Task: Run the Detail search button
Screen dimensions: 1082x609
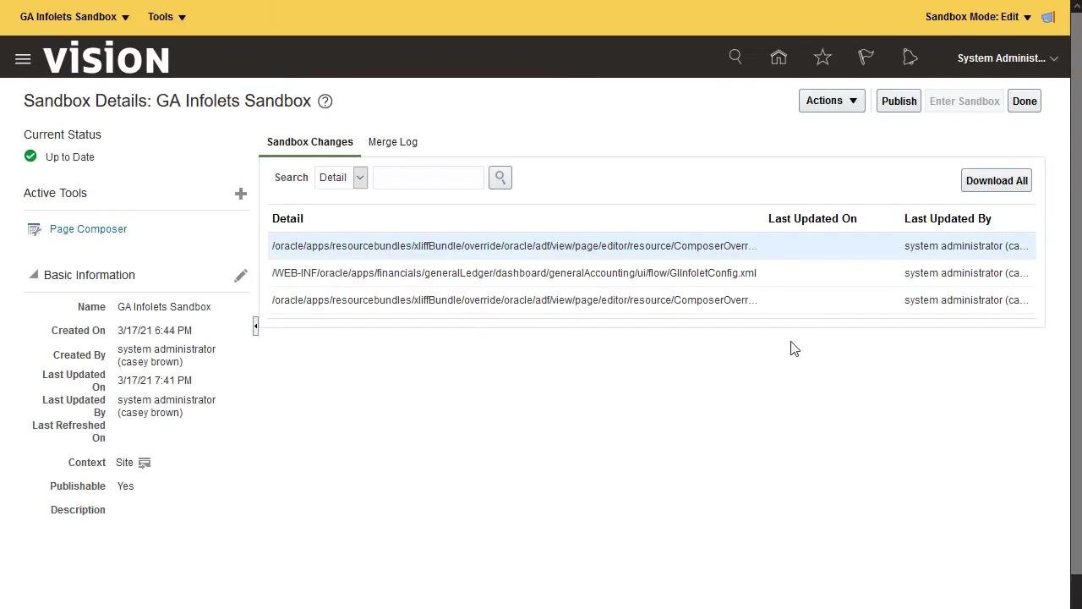Action: 500,178
